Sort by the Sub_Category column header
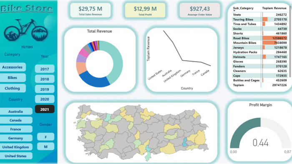This screenshot has height=164, width=292. click(243, 8)
